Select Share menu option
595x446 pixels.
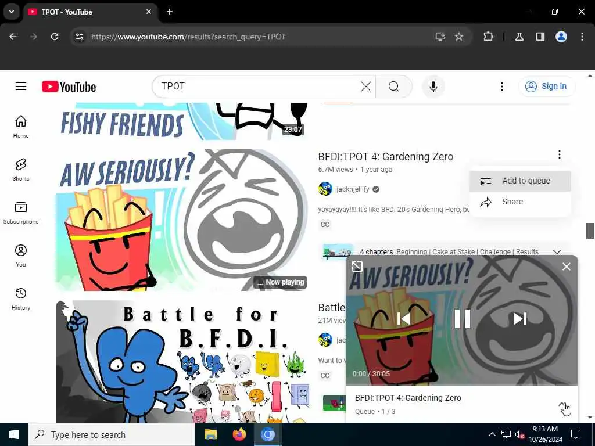coord(520,202)
